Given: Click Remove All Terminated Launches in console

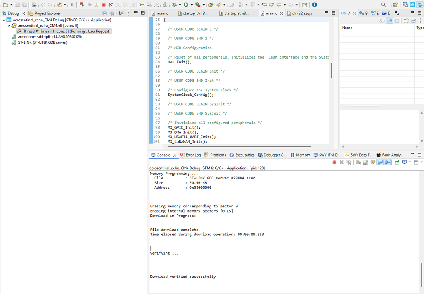Looking at the screenshot, I should tap(349, 162).
